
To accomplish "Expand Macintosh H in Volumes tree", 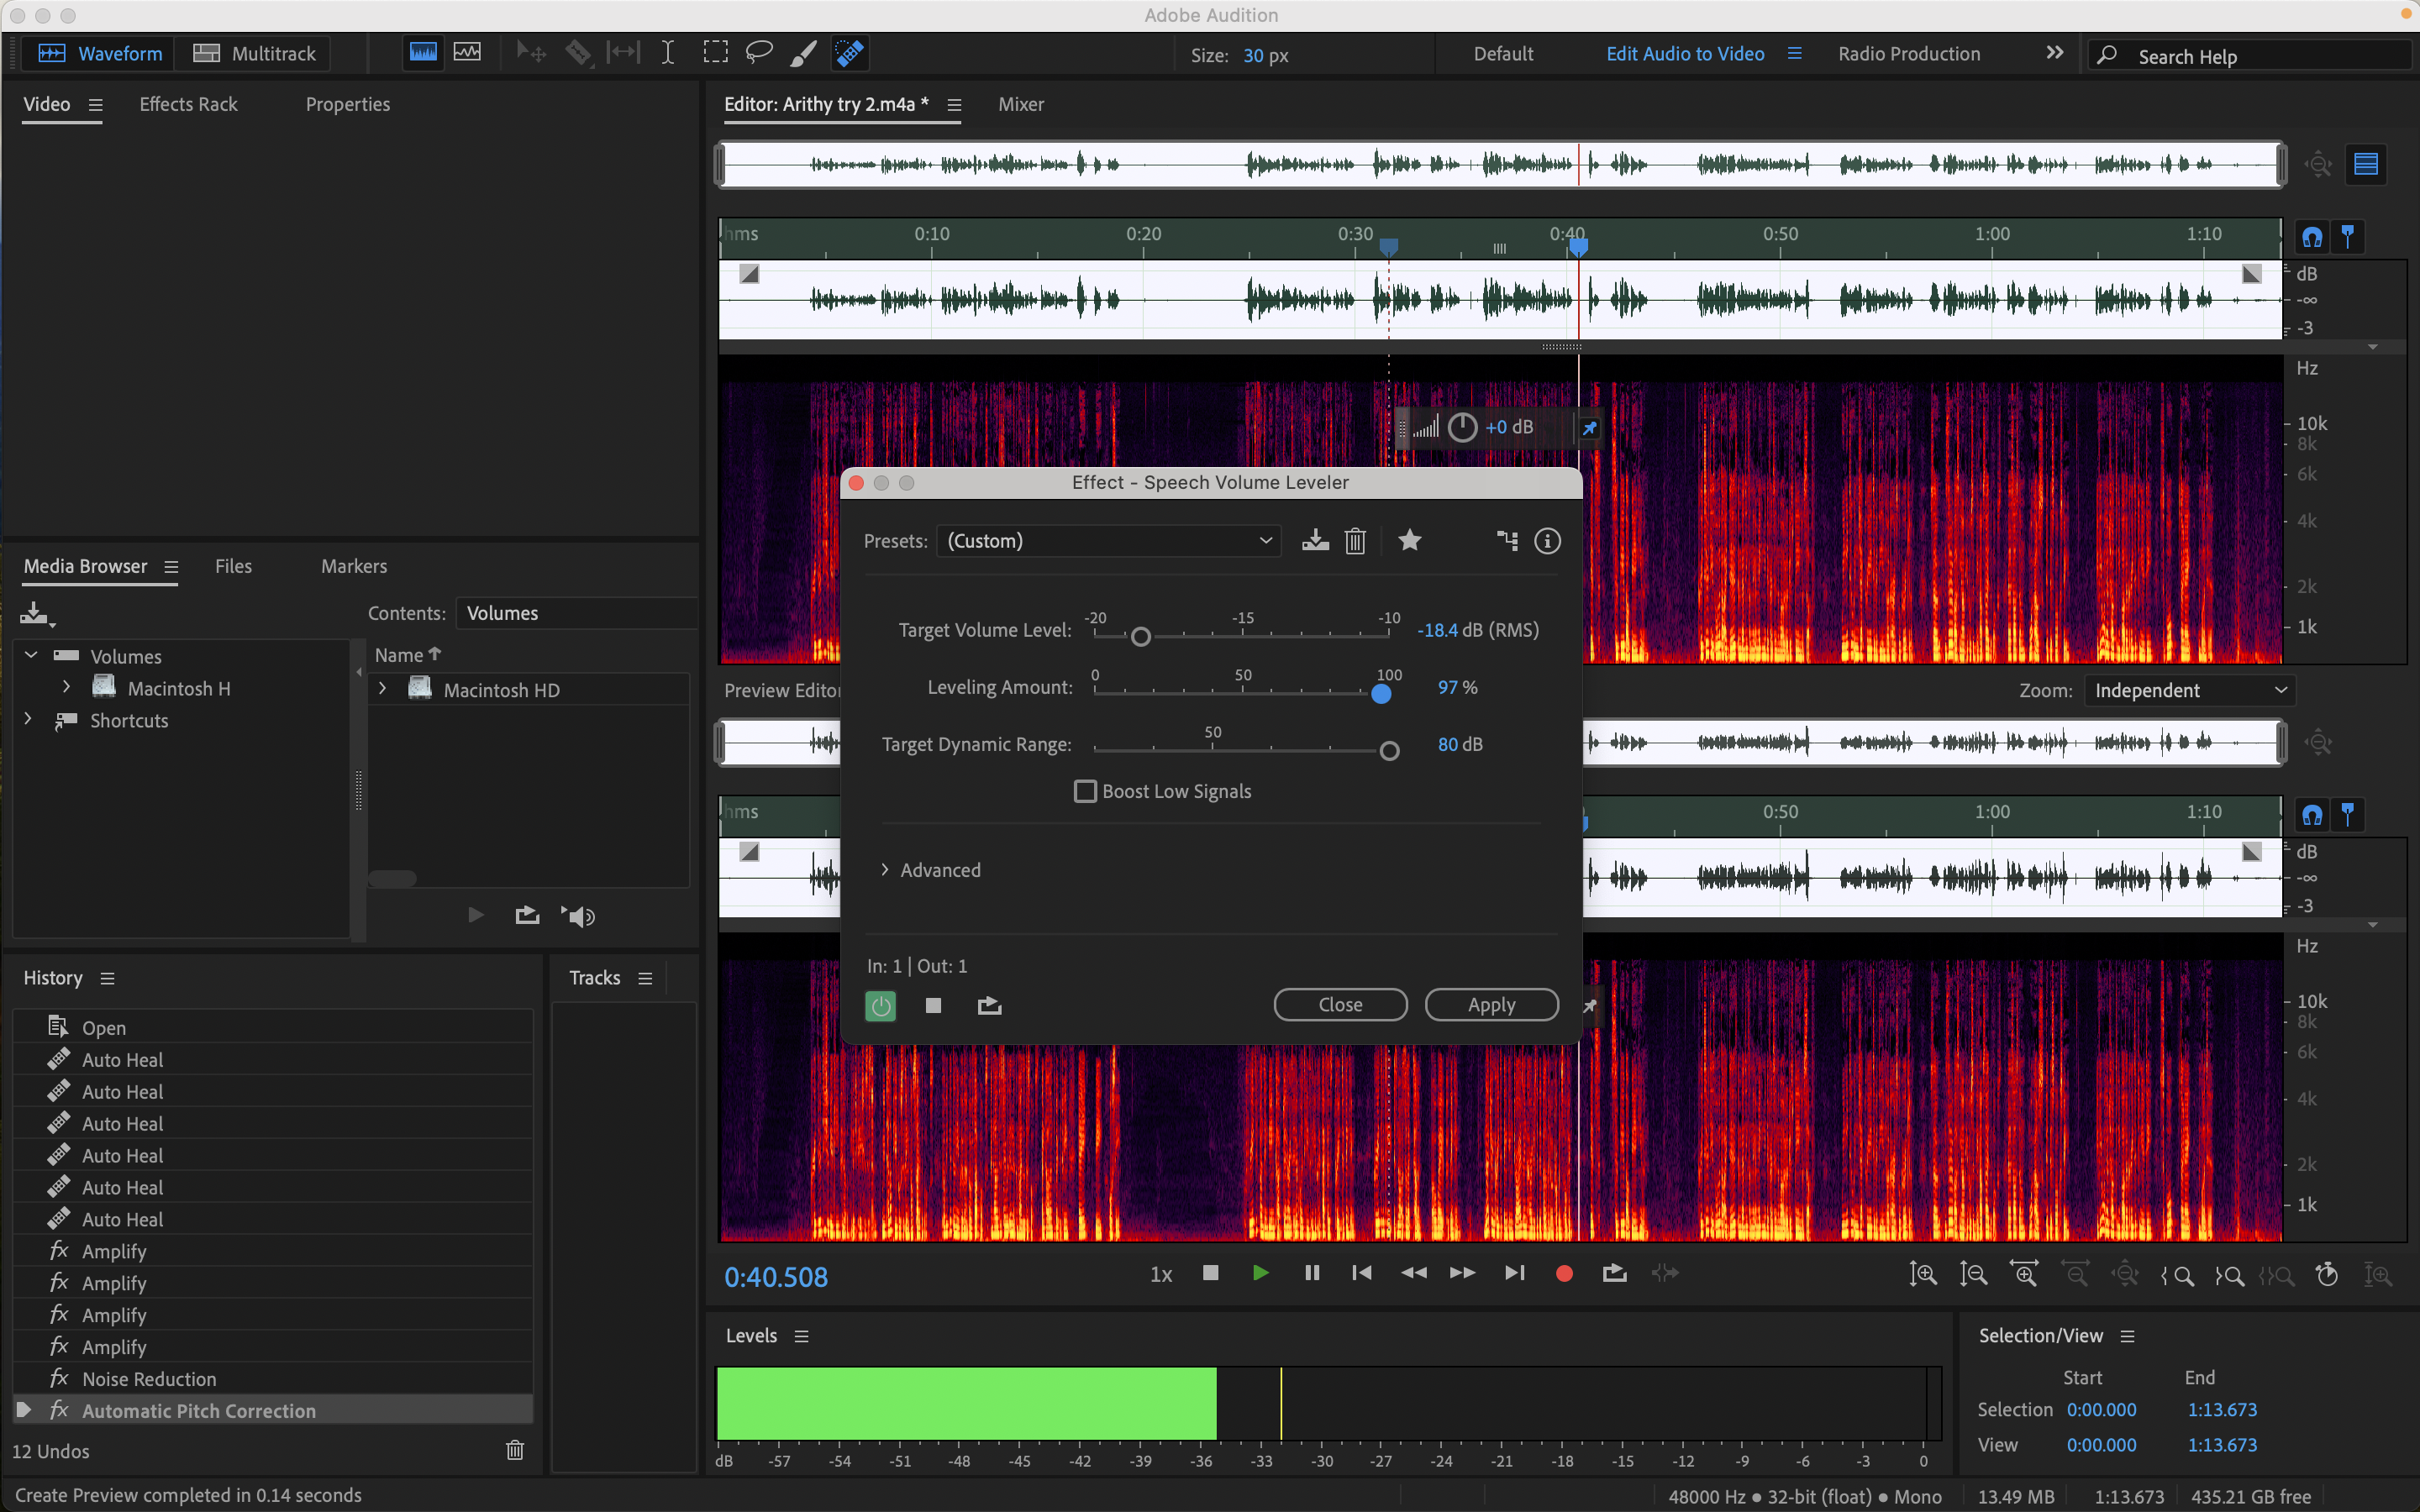I will pyautogui.click(x=66, y=687).
